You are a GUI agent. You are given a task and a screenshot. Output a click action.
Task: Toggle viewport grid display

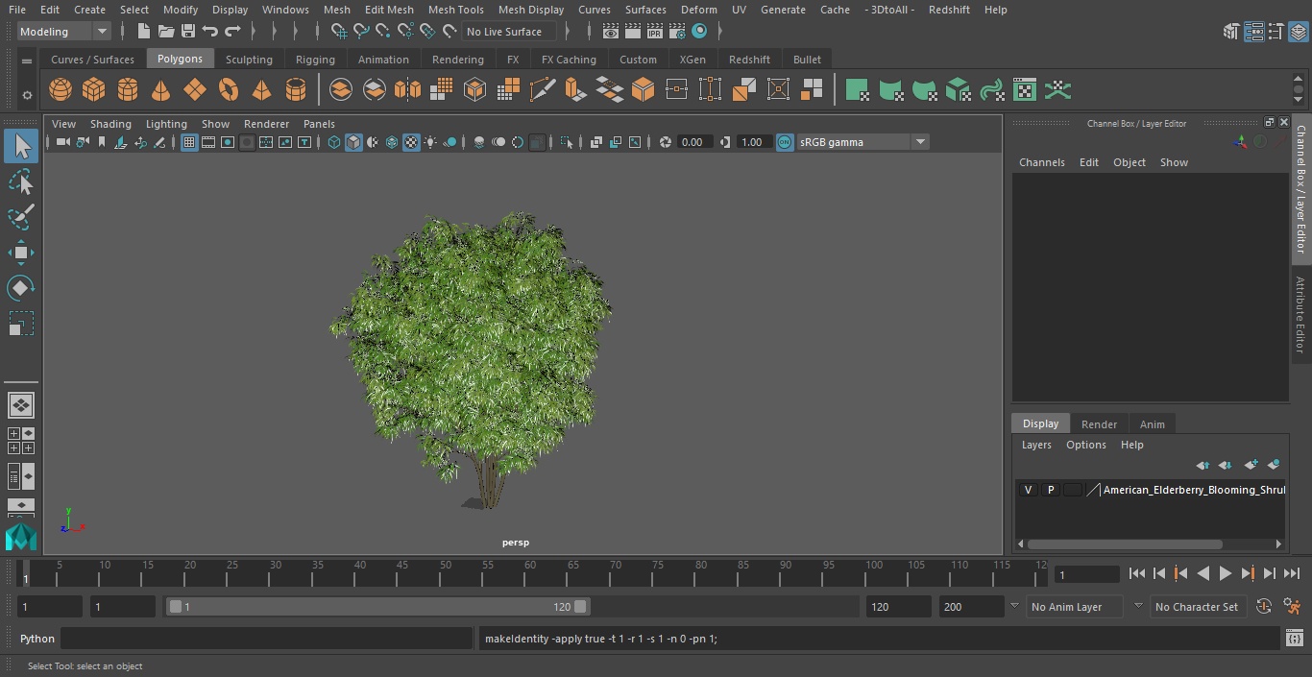click(x=189, y=142)
